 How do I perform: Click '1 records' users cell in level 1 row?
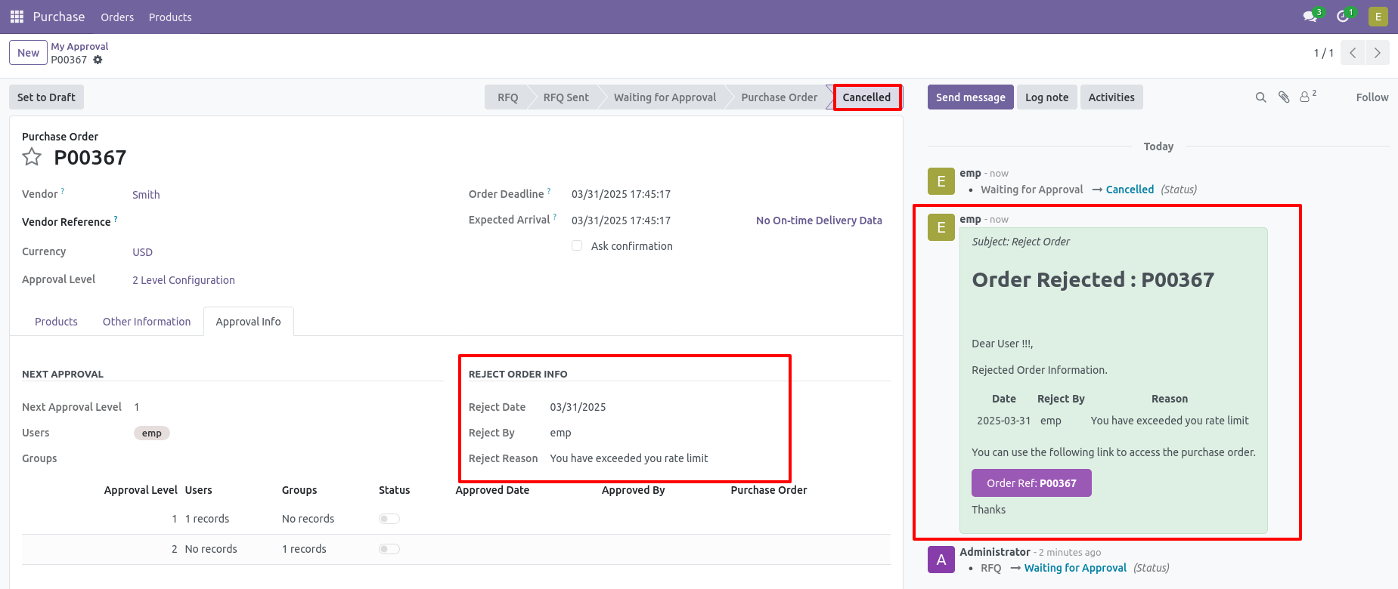(x=207, y=519)
